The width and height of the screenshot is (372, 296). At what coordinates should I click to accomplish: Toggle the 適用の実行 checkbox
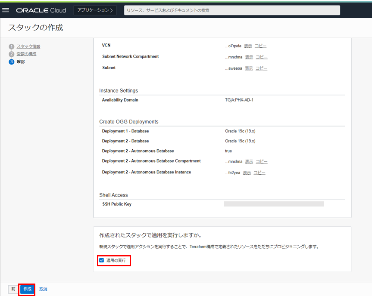coord(102,260)
